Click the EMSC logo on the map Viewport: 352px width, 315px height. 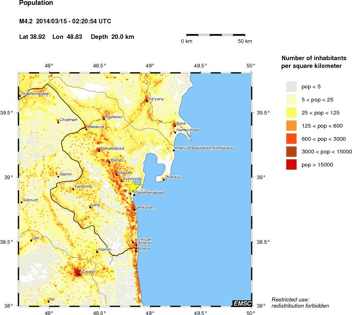241,303
